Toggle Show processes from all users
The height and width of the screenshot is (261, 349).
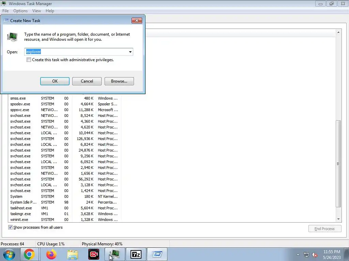pos(10,227)
